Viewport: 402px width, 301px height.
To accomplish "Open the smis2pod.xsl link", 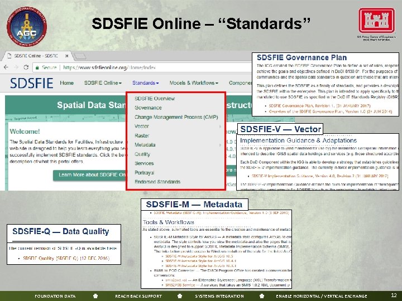I will point(176,280).
